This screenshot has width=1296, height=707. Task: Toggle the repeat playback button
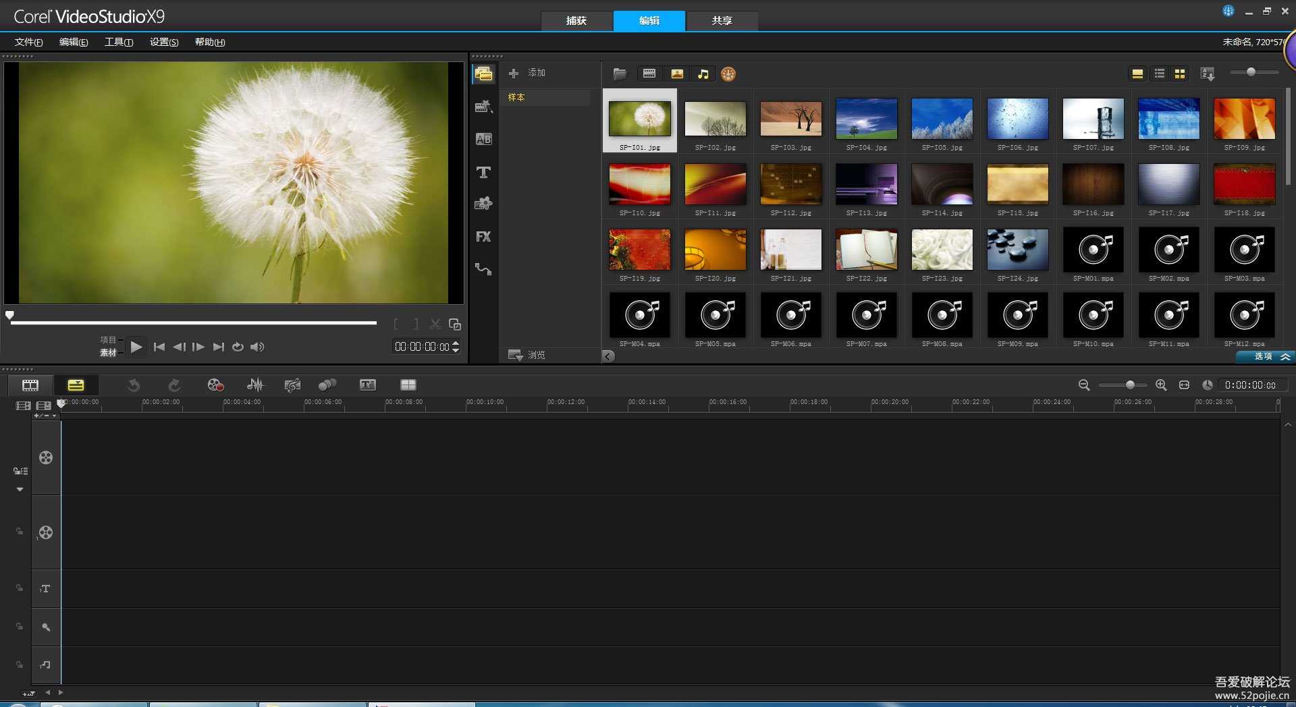tap(238, 347)
